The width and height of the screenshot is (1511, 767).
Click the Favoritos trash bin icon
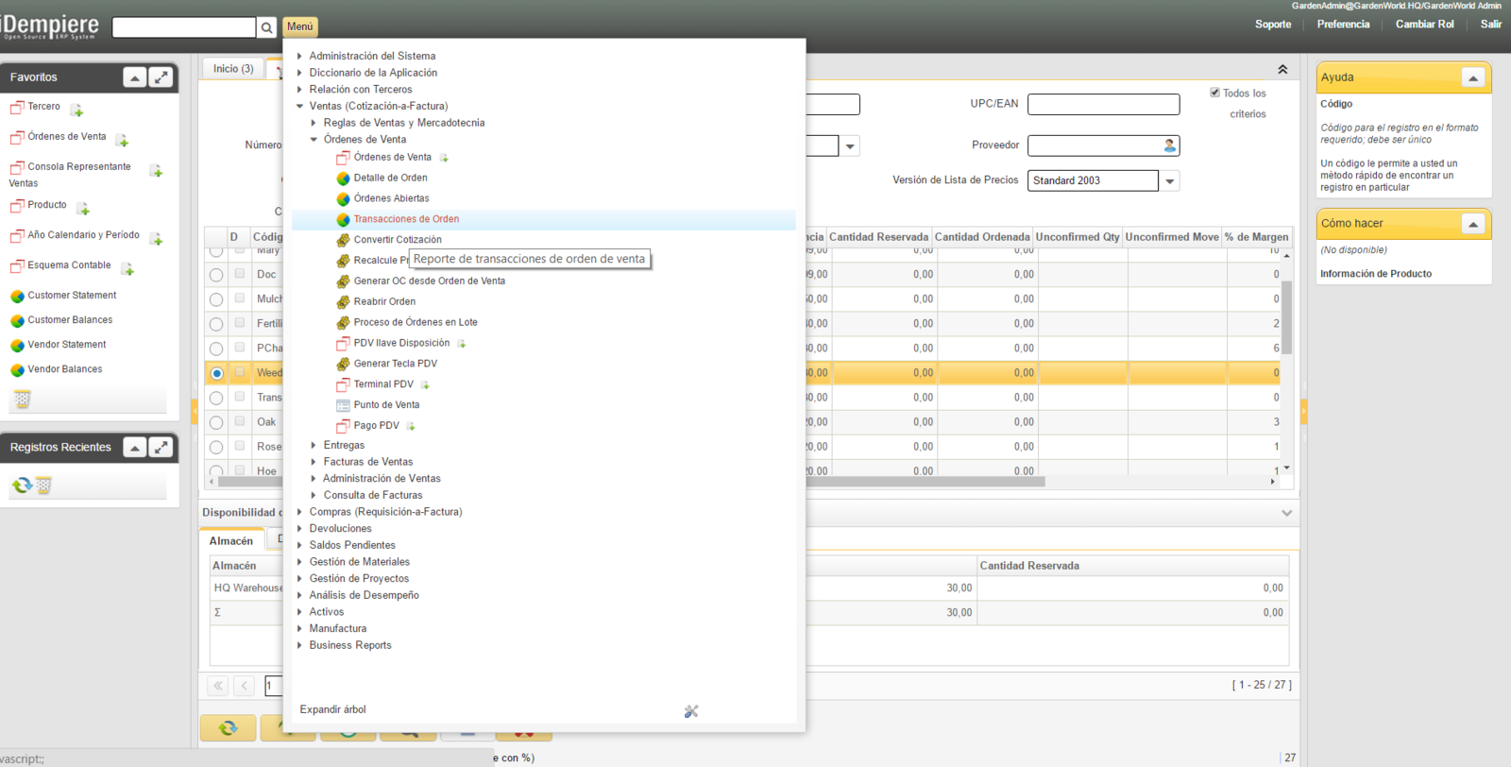click(23, 400)
